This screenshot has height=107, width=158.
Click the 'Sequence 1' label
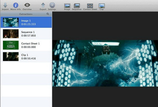coord(28,32)
